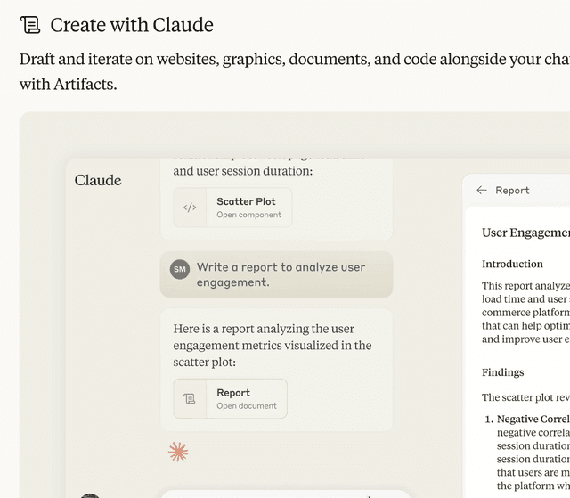Click the document icon on Report card
570x498 pixels.
(x=190, y=399)
